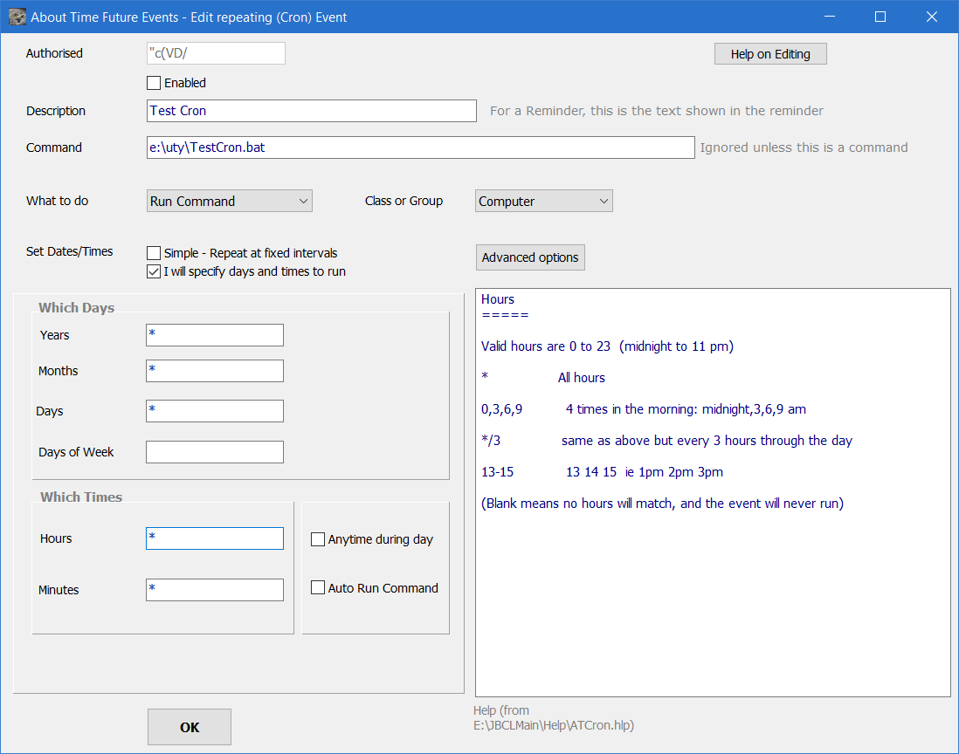Click the About Time application icon in titlebar
This screenshot has width=959, height=754.
pyautogui.click(x=19, y=16)
